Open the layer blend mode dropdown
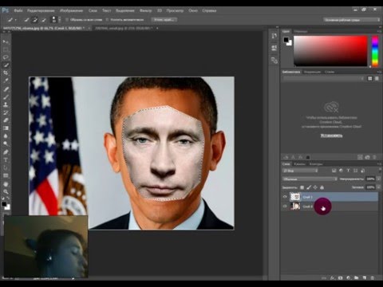 click(310, 179)
